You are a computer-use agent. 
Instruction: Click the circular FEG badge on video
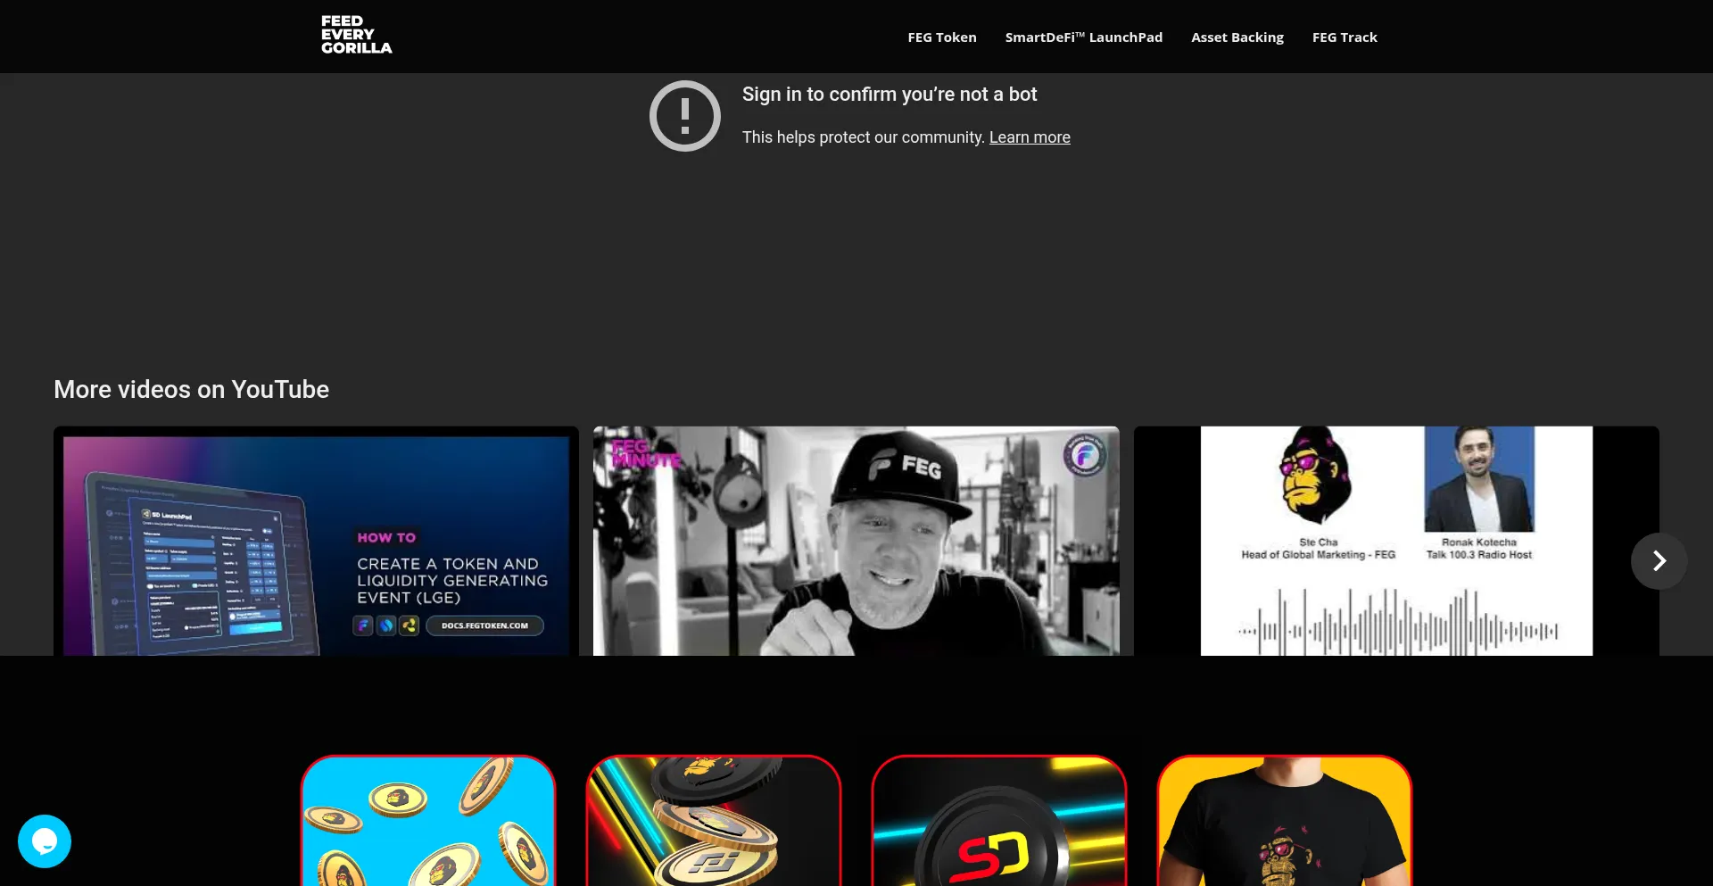1085,457
